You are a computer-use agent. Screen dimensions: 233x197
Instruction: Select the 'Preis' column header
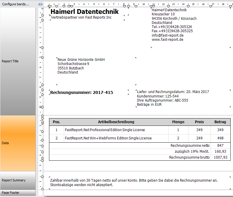pos(199,122)
